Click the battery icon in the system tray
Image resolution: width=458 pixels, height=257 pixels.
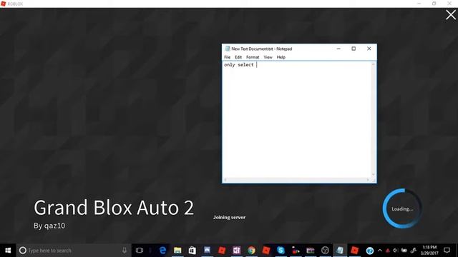coord(404,251)
